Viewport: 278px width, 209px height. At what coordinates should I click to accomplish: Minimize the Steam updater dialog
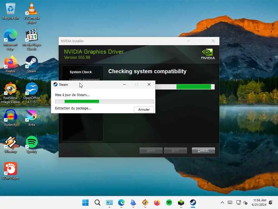pos(124,84)
